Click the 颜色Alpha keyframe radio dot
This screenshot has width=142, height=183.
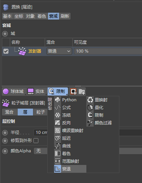pyautogui.click(x=5, y=151)
